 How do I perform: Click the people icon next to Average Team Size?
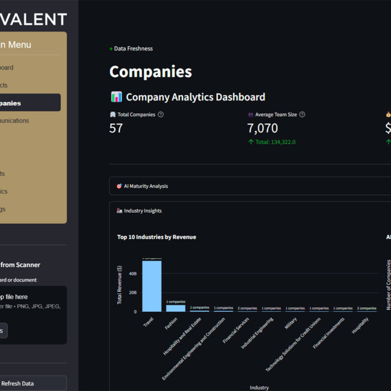[x=250, y=115]
